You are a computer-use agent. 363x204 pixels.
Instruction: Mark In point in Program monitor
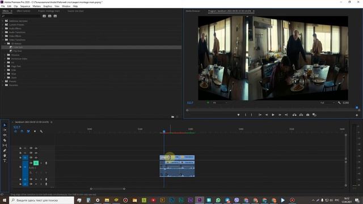[x=246, y=115]
